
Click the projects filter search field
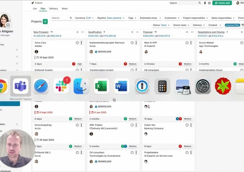[x=62, y=18]
